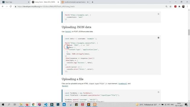Open a new browser tab

92,2
